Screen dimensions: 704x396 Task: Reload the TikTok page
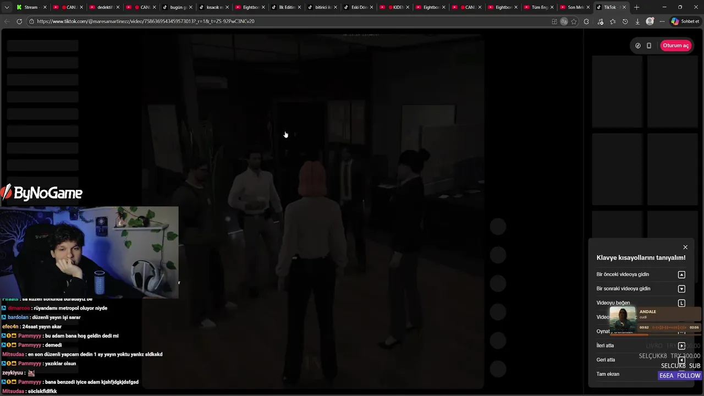19,21
